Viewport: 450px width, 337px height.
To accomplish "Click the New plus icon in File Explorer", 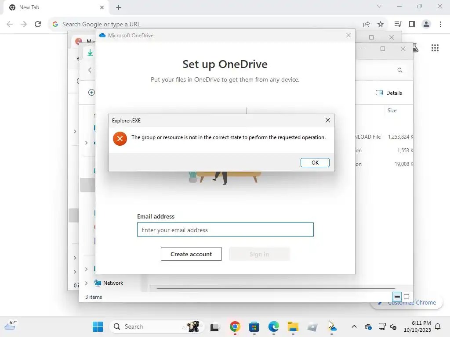I will 91,92.
